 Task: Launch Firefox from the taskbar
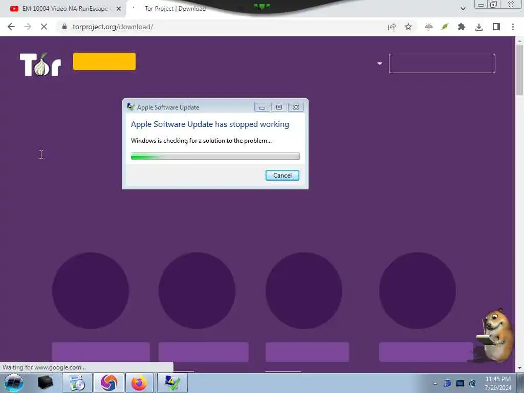click(139, 383)
